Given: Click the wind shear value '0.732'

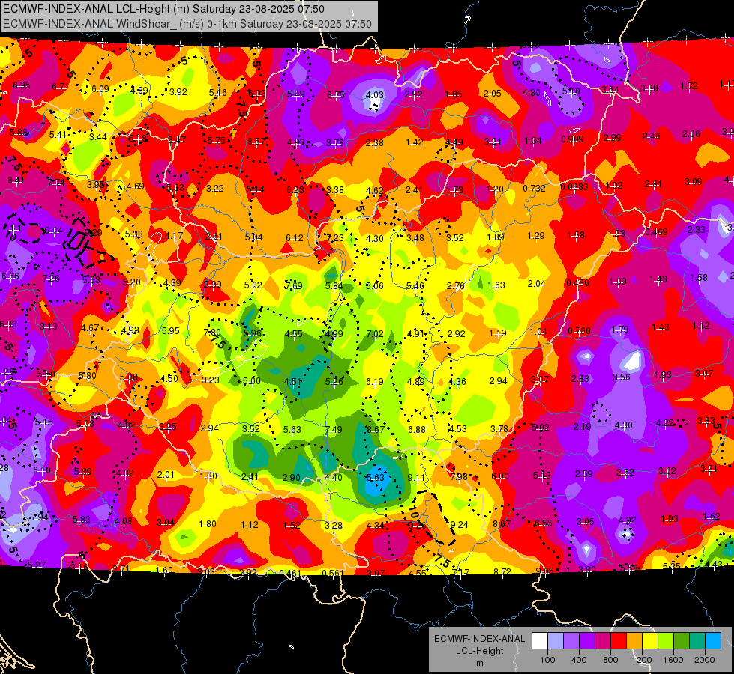Looking at the screenshot, I should (534, 189).
